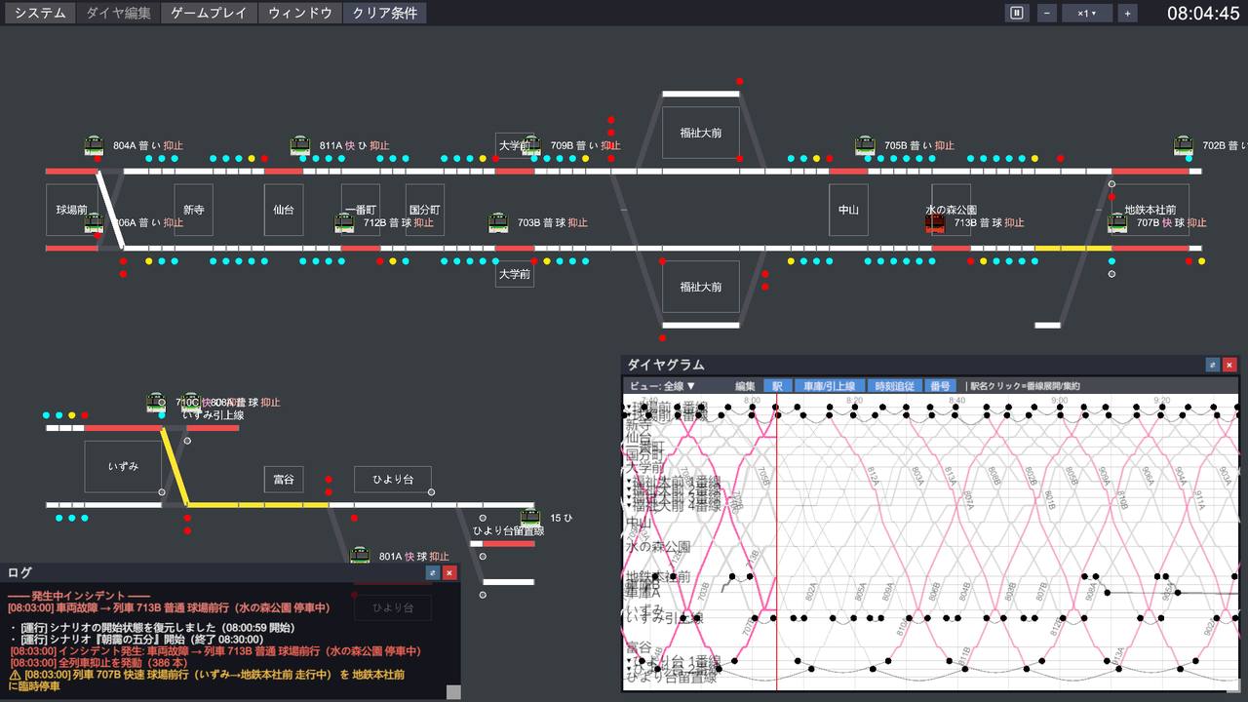Decrease game speed with the minus button
The width and height of the screenshot is (1248, 702).
tap(1046, 13)
